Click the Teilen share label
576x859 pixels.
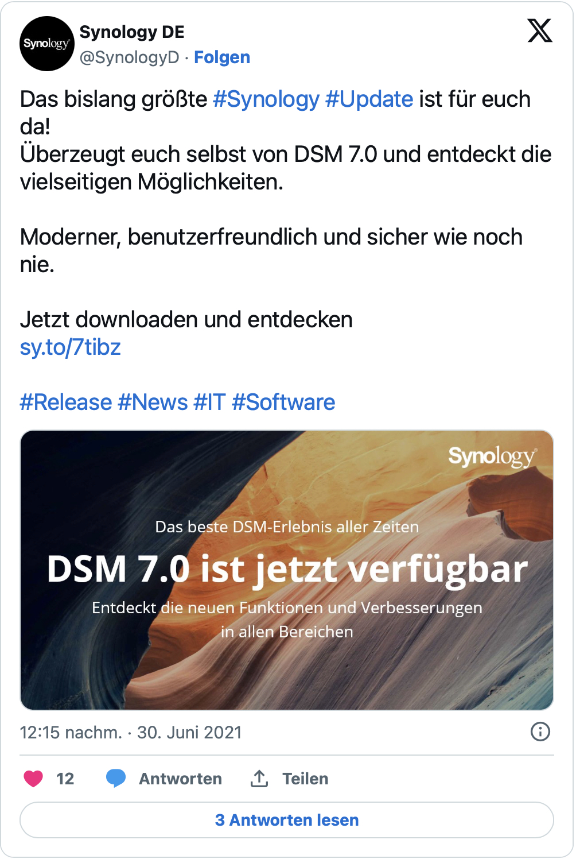(x=305, y=779)
